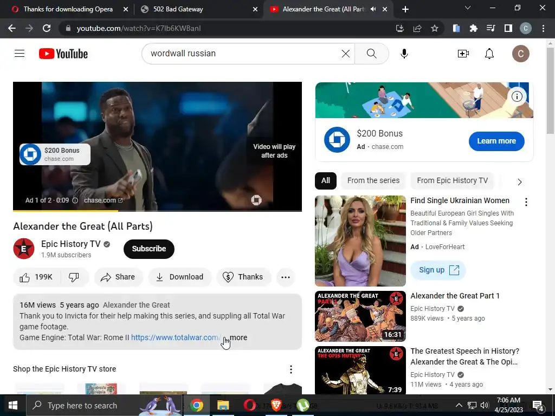Click the Windows taskbar search box
555x416 pixels.
[x=106, y=405]
